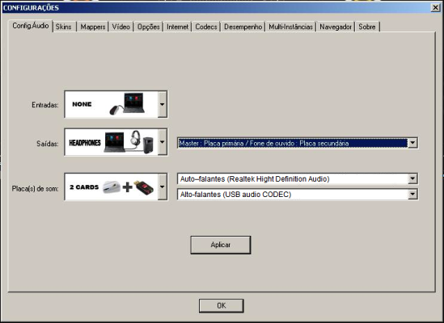Screen dimensions: 444x323
Task: Expand the Realtek Hight Definition Audio dropdown
Action: point(412,178)
